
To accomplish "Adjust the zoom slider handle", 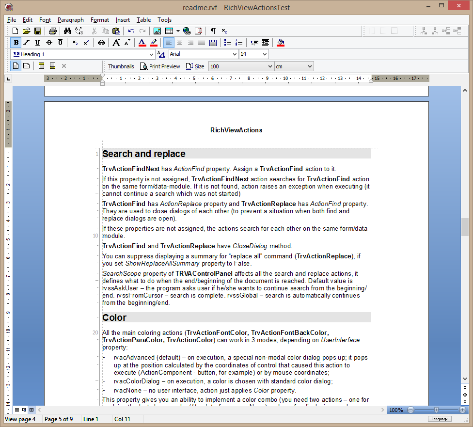I will coord(436,410).
